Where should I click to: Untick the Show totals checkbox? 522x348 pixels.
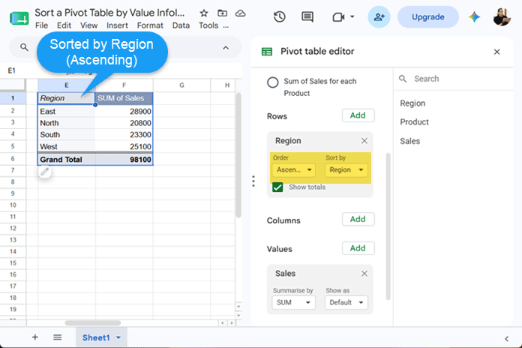(x=277, y=187)
